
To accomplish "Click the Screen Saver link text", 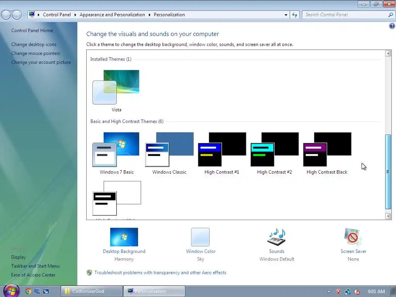I will (353, 251).
